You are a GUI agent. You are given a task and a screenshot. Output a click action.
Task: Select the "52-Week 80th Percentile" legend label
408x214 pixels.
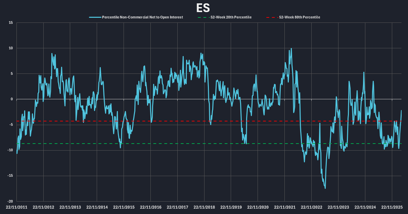click(x=300, y=17)
